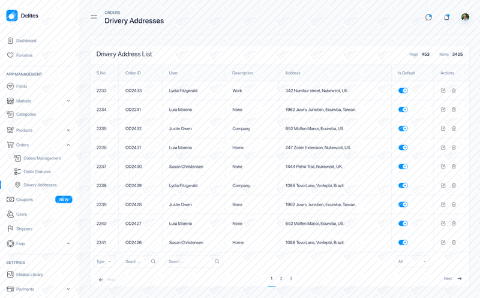The height and width of the screenshot is (298, 480).
Task: Toggle Is Default for order OD2241
Action: click(403, 110)
